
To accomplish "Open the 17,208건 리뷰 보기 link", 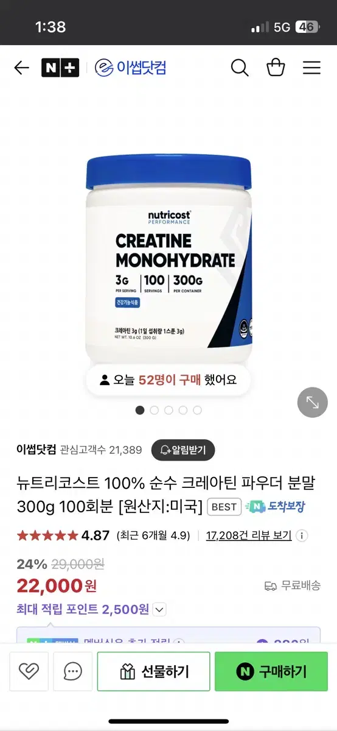I will pos(249,535).
